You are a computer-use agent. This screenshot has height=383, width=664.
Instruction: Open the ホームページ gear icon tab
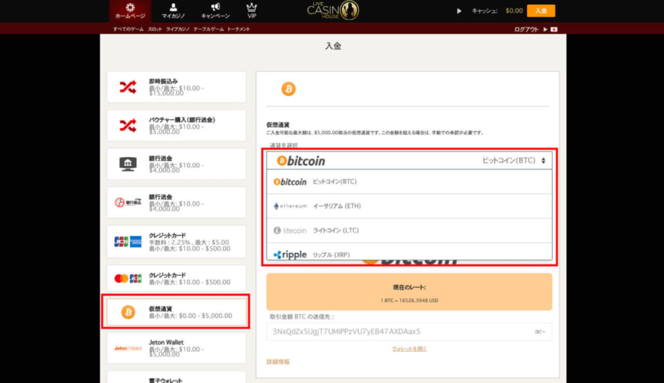pyautogui.click(x=130, y=11)
